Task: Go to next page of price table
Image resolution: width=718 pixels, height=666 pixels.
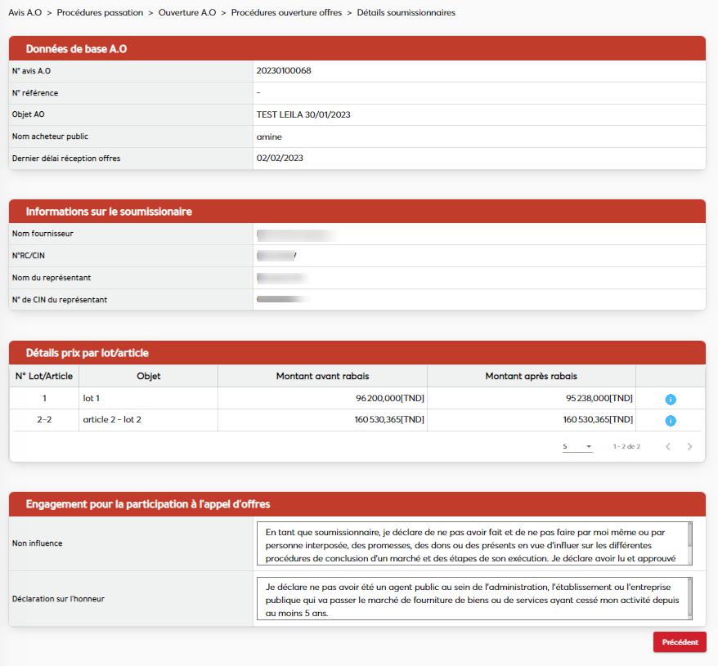Action: coord(689,447)
